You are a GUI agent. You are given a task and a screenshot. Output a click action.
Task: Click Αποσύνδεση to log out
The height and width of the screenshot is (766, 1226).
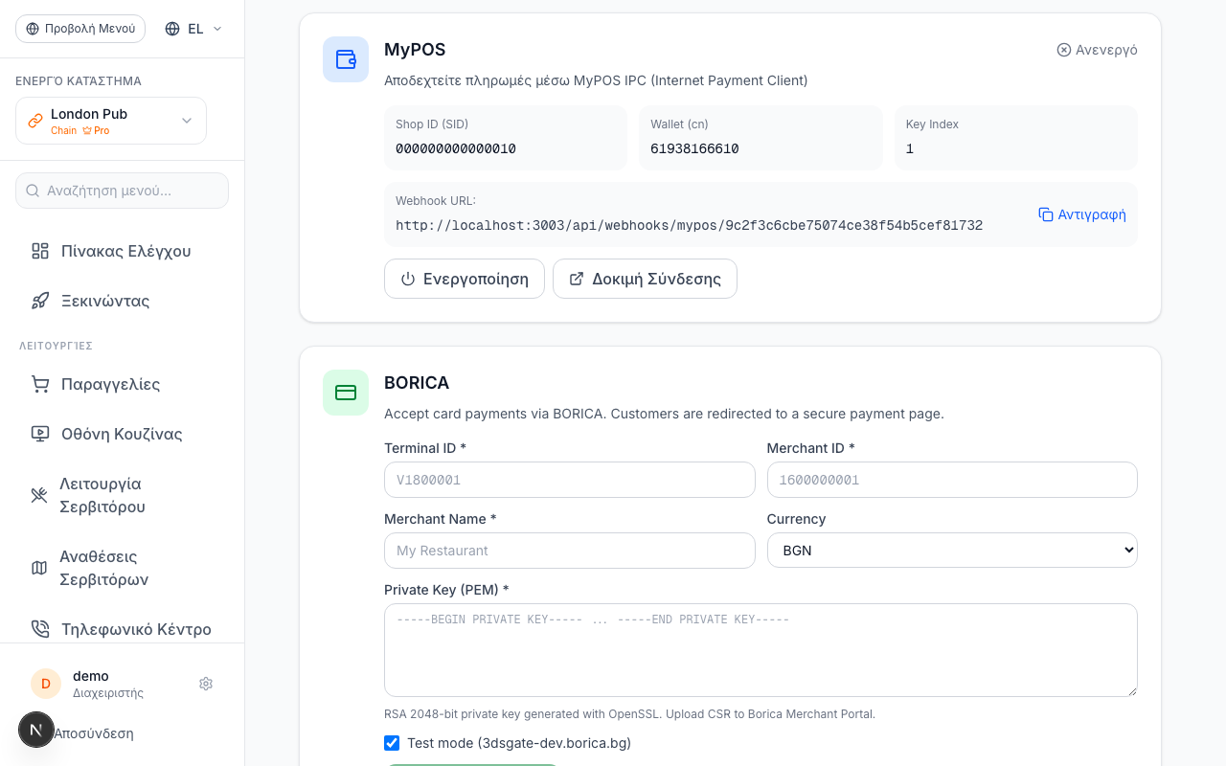94,733
